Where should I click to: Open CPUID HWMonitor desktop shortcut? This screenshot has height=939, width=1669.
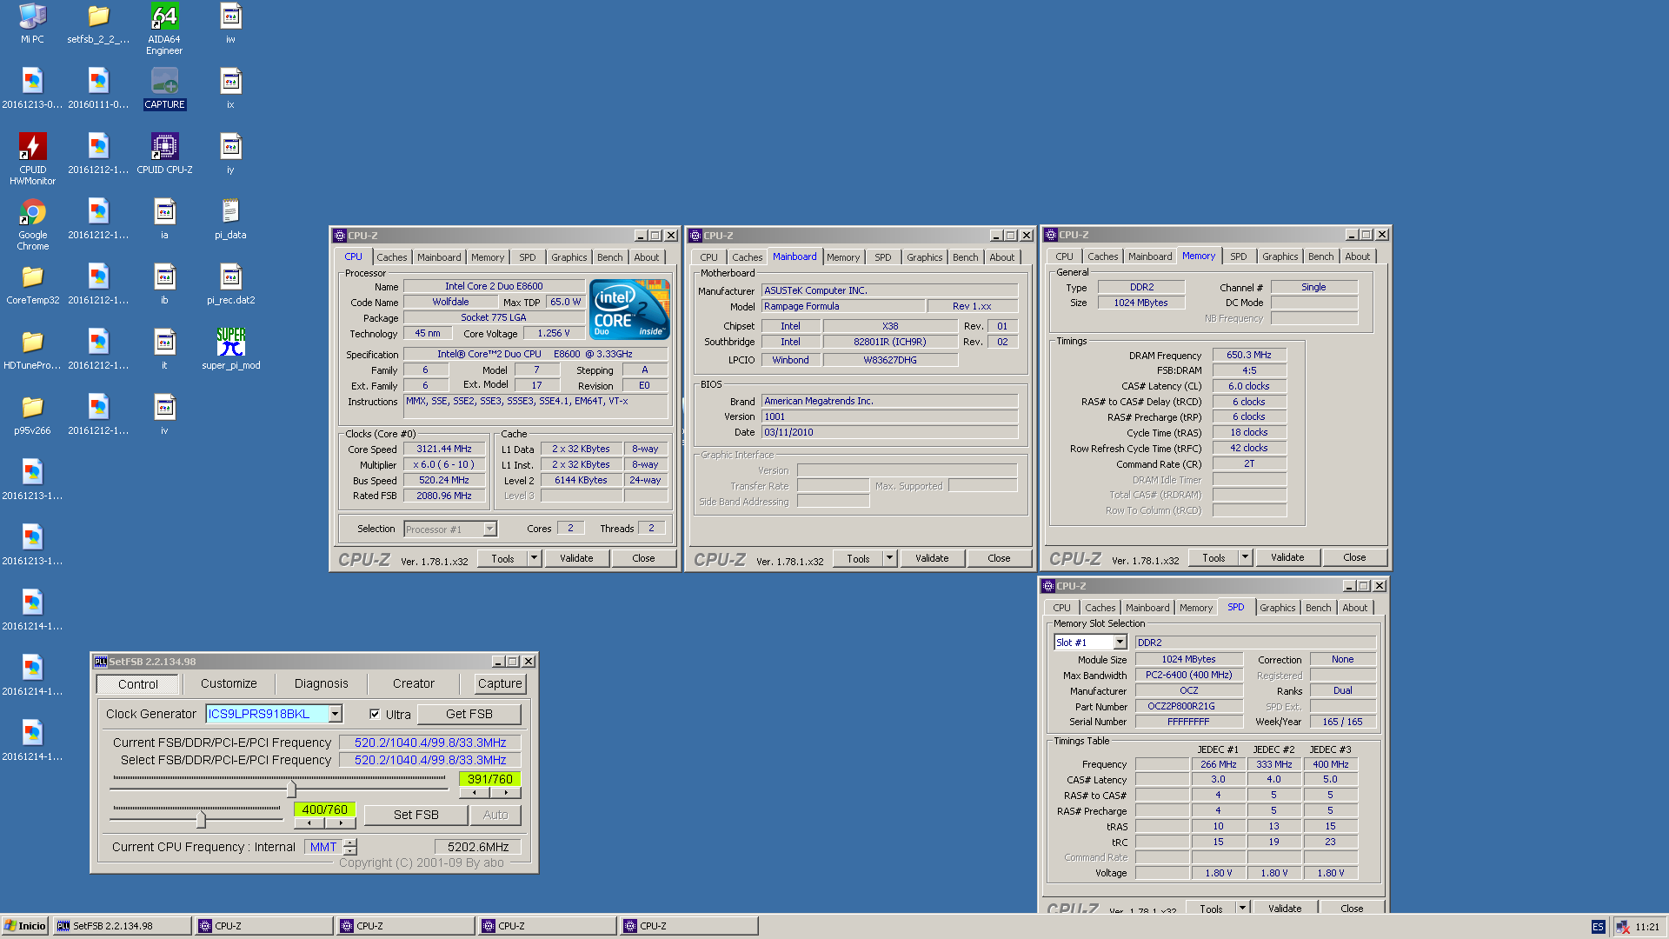click(32, 159)
